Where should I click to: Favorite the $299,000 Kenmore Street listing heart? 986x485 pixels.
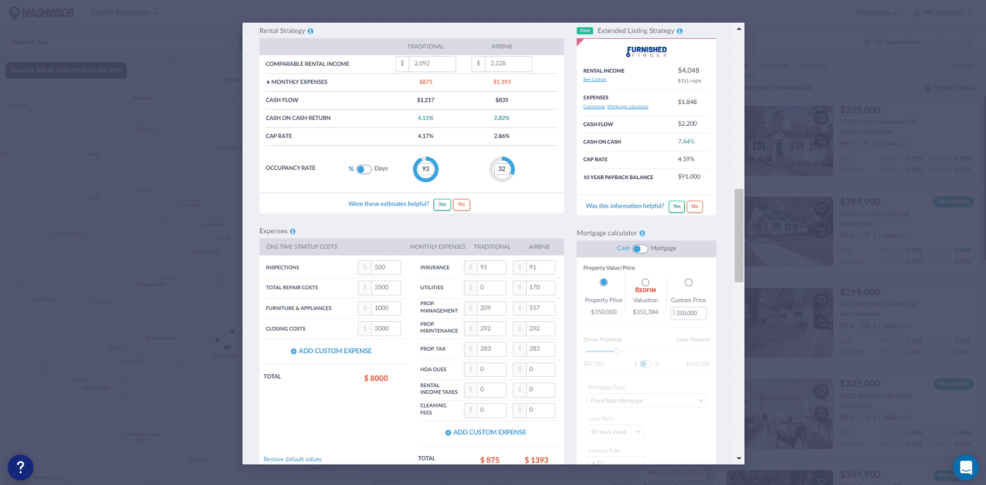point(821,300)
